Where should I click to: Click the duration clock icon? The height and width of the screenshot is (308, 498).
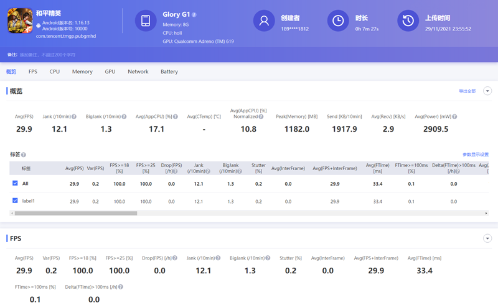click(x=338, y=20)
